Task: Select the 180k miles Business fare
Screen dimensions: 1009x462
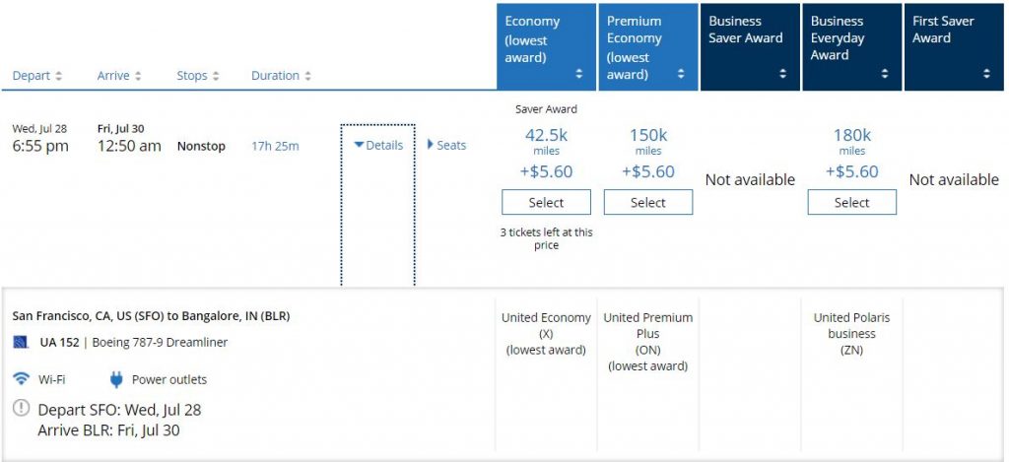Action: [x=852, y=202]
